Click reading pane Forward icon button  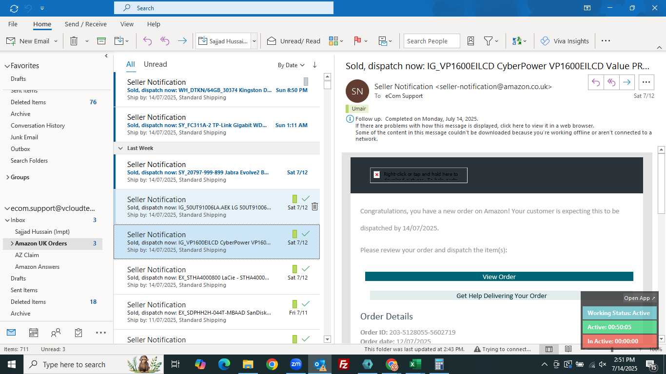click(x=627, y=82)
